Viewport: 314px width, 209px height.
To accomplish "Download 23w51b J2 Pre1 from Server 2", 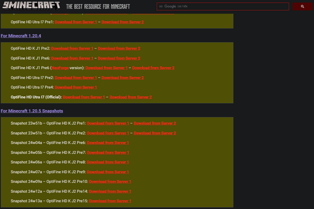I will (x=155, y=123).
